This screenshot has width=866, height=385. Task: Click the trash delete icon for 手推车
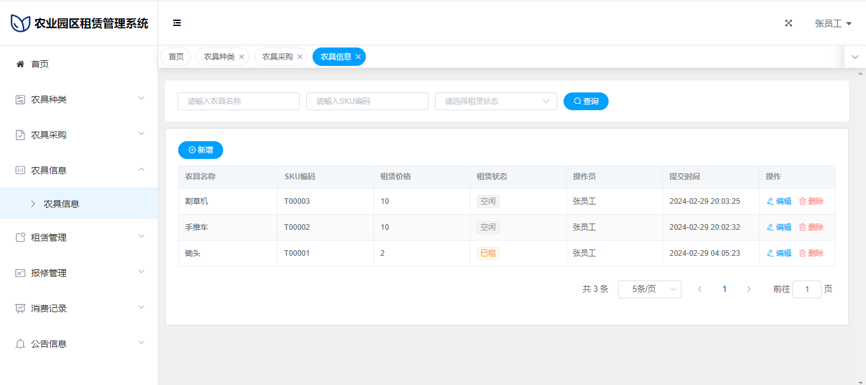pos(803,227)
